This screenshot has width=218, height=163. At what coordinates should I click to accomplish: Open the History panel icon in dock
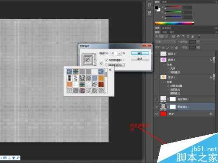(150, 4)
